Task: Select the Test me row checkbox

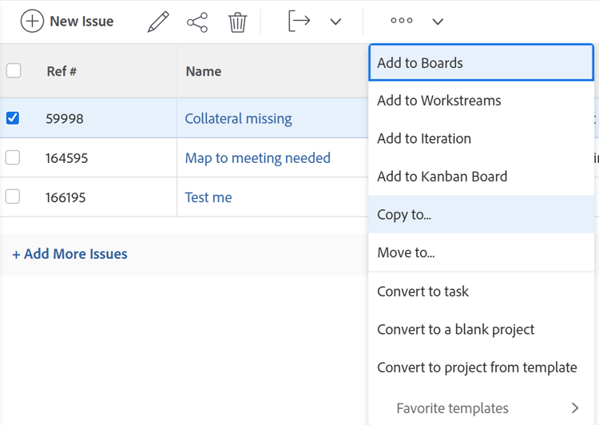Action: (13, 197)
